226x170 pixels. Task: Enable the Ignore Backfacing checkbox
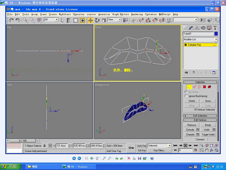click(x=186, y=96)
